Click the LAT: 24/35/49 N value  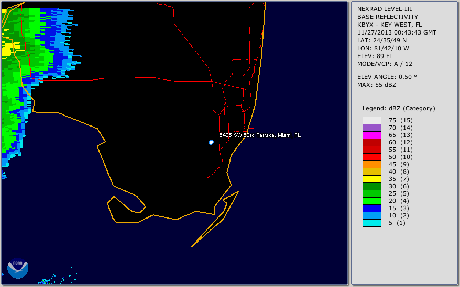click(x=381, y=40)
